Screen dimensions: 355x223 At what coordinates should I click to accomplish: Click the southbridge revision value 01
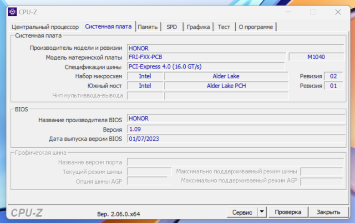pyautogui.click(x=333, y=86)
